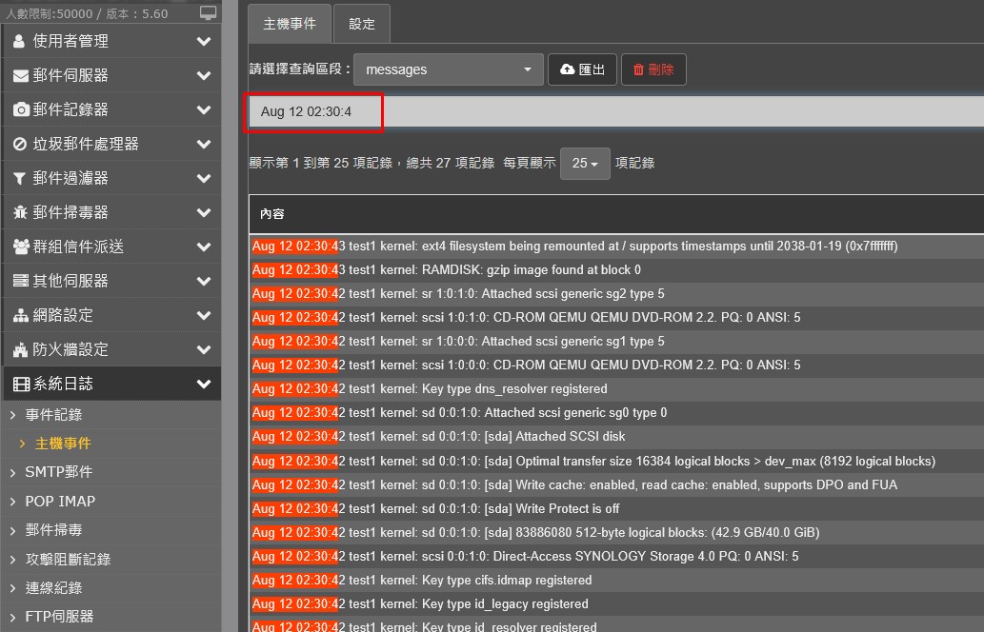Click the group icon beside 群組信件派送
Image resolution: width=984 pixels, height=632 pixels.
(21, 247)
